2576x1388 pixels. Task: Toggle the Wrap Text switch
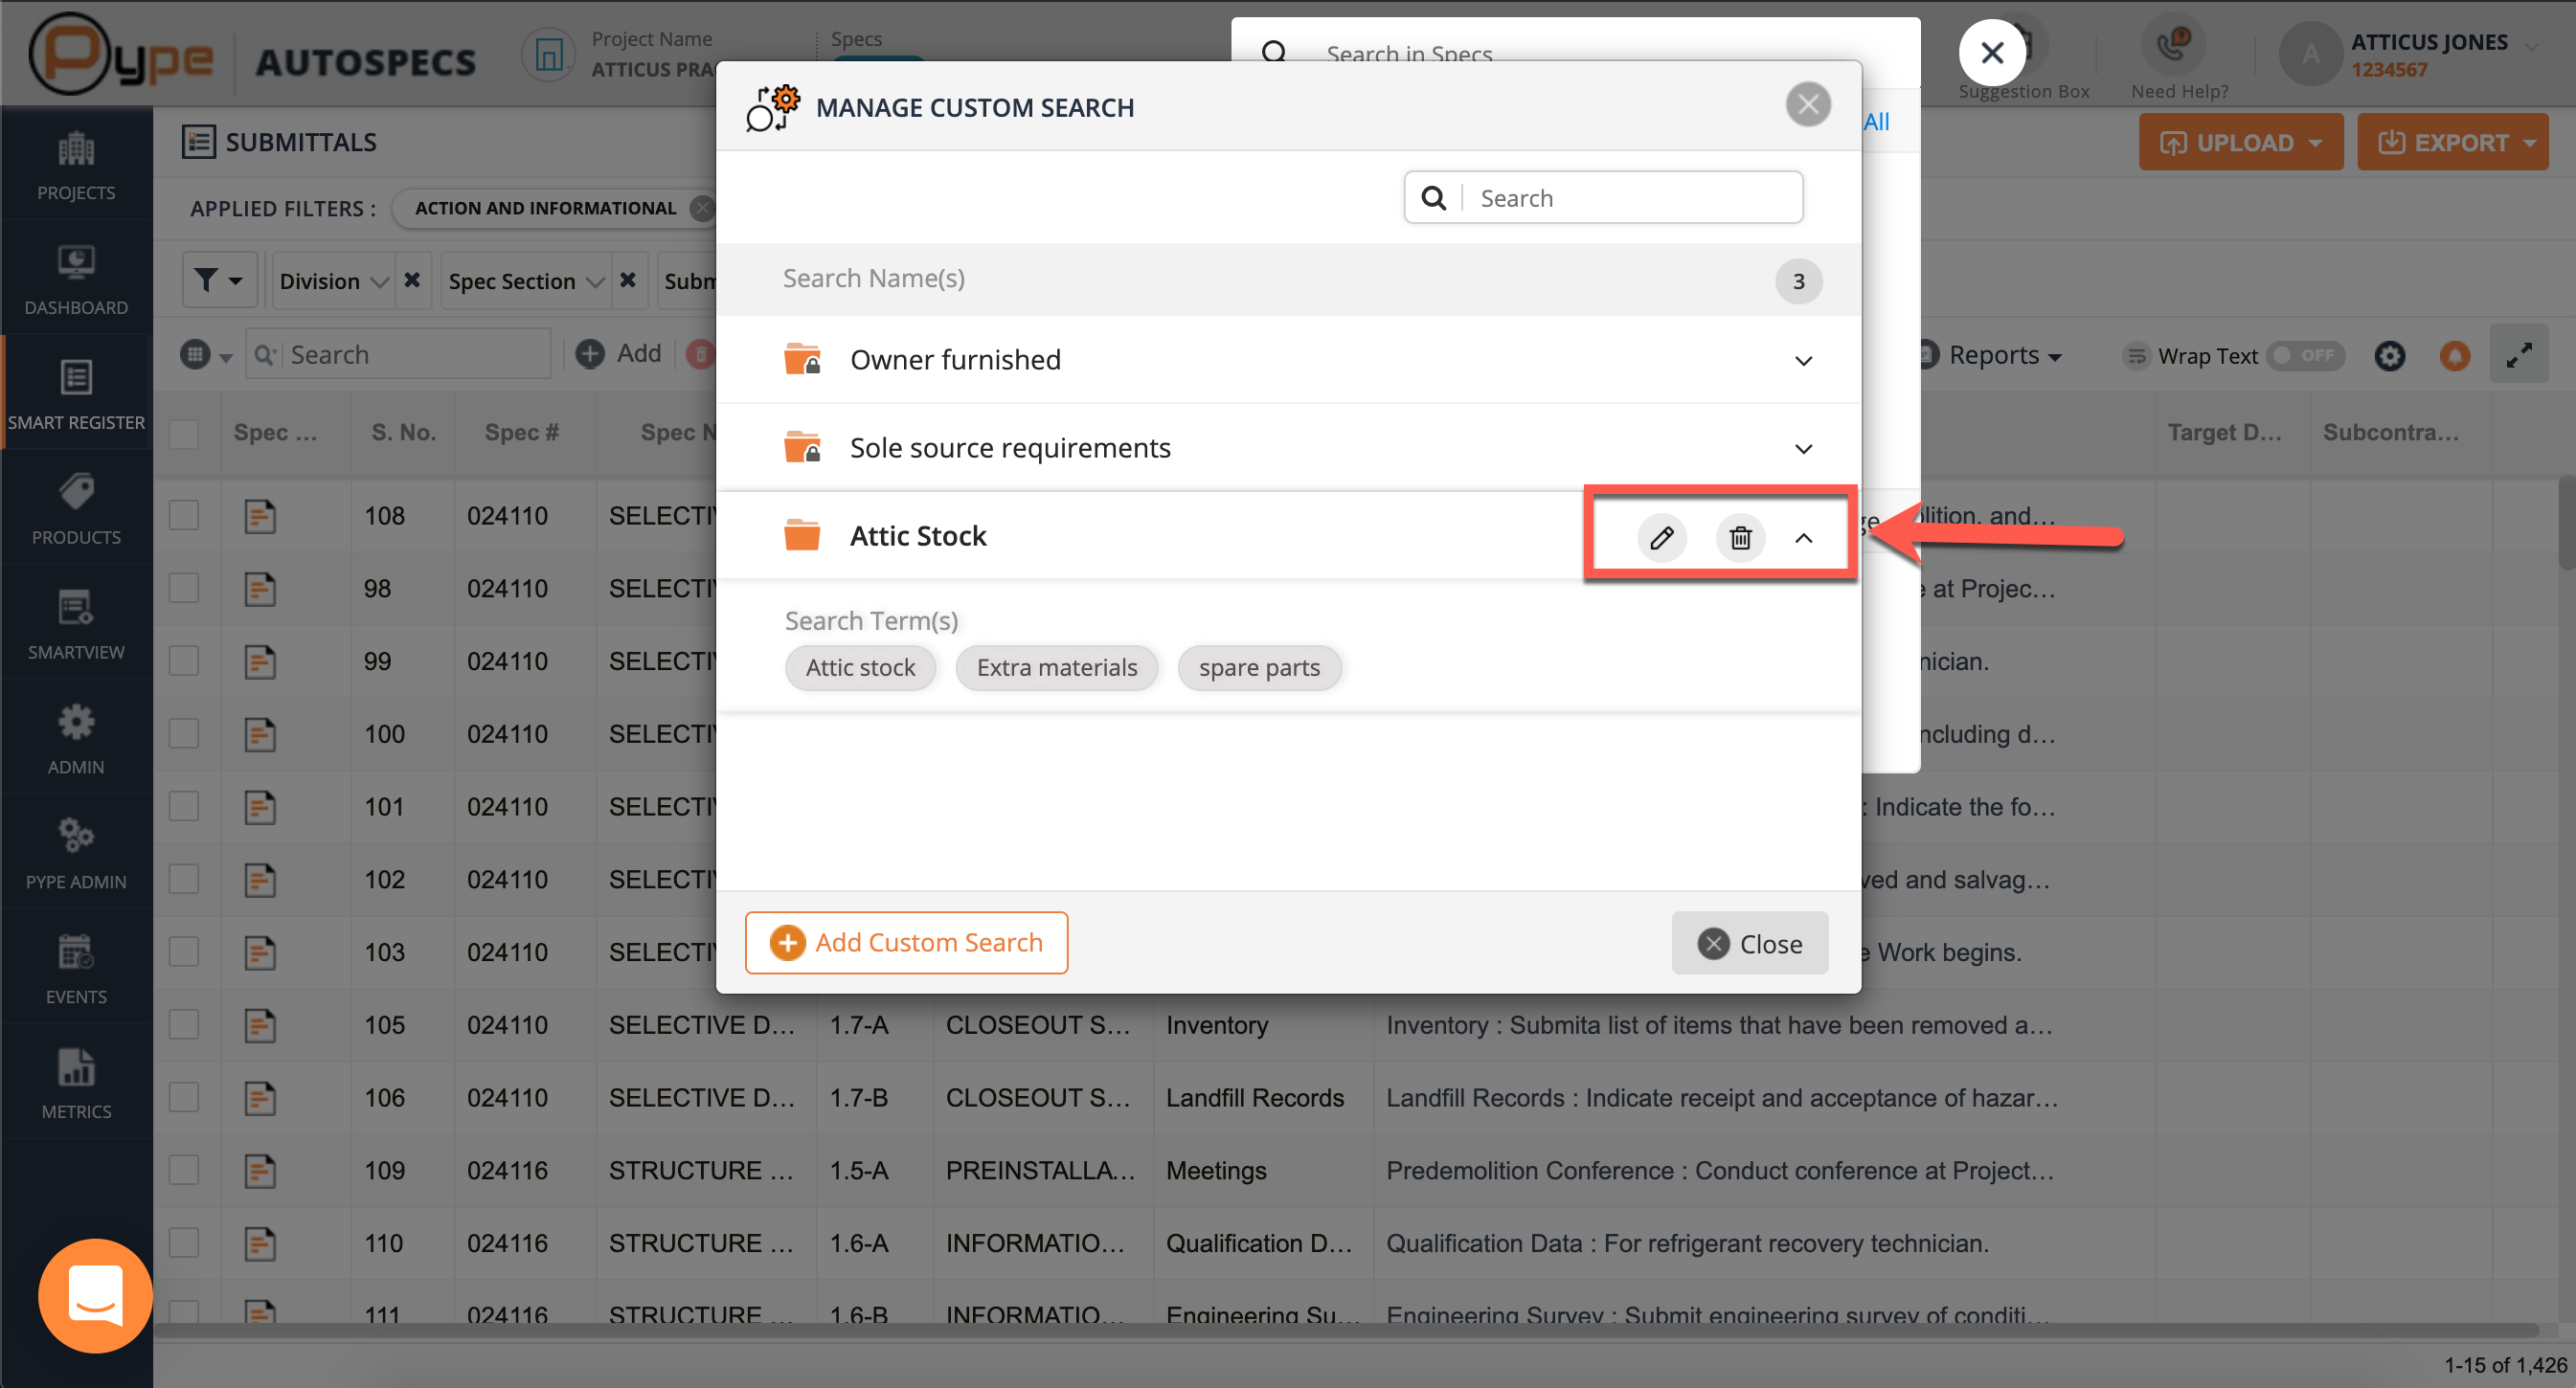pyautogui.click(x=2304, y=356)
